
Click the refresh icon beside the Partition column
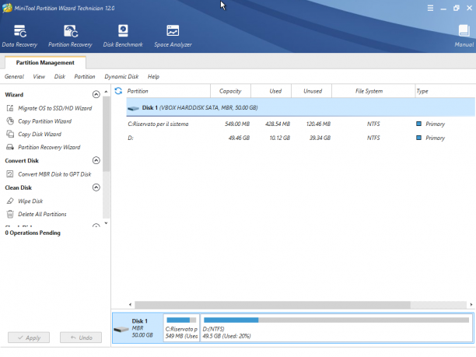(x=118, y=91)
